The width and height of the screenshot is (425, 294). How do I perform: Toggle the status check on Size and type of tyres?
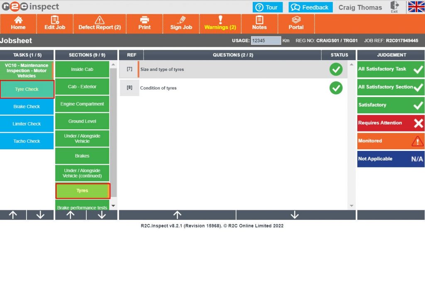tap(336, 70)
